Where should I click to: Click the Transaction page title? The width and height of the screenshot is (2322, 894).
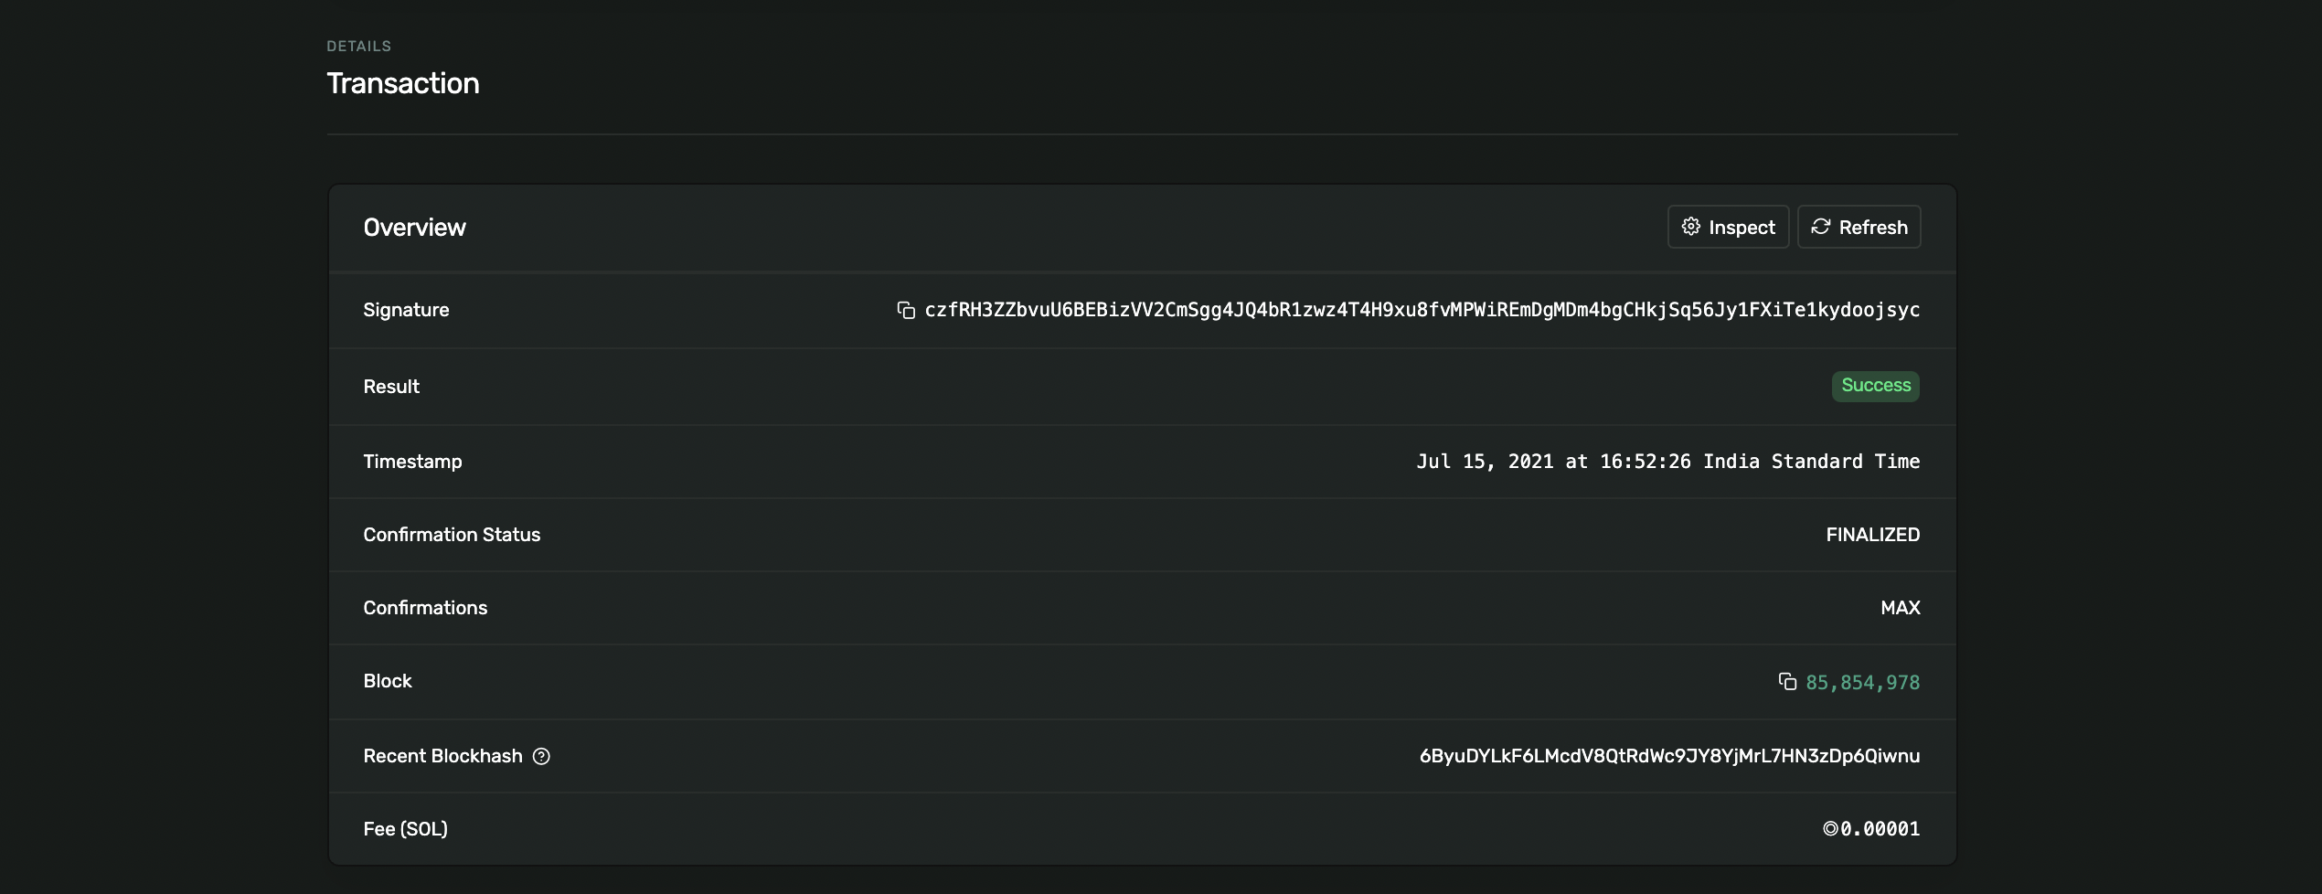coord(403,83)
